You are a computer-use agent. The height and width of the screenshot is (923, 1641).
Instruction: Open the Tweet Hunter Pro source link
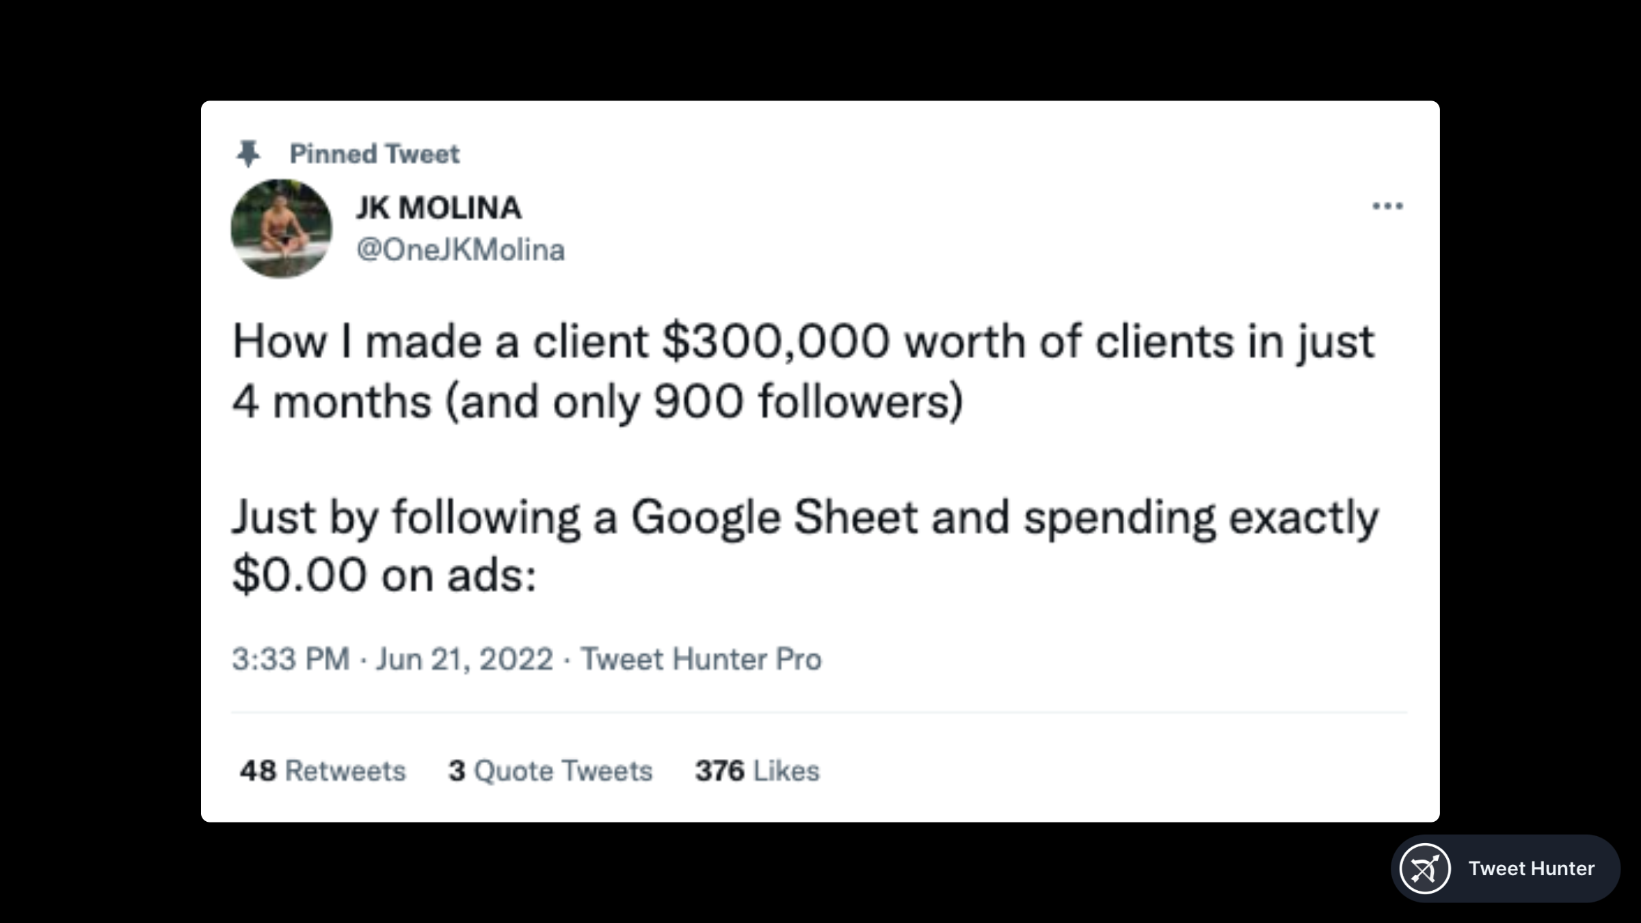pyautogui.click(x=701, y=659)
